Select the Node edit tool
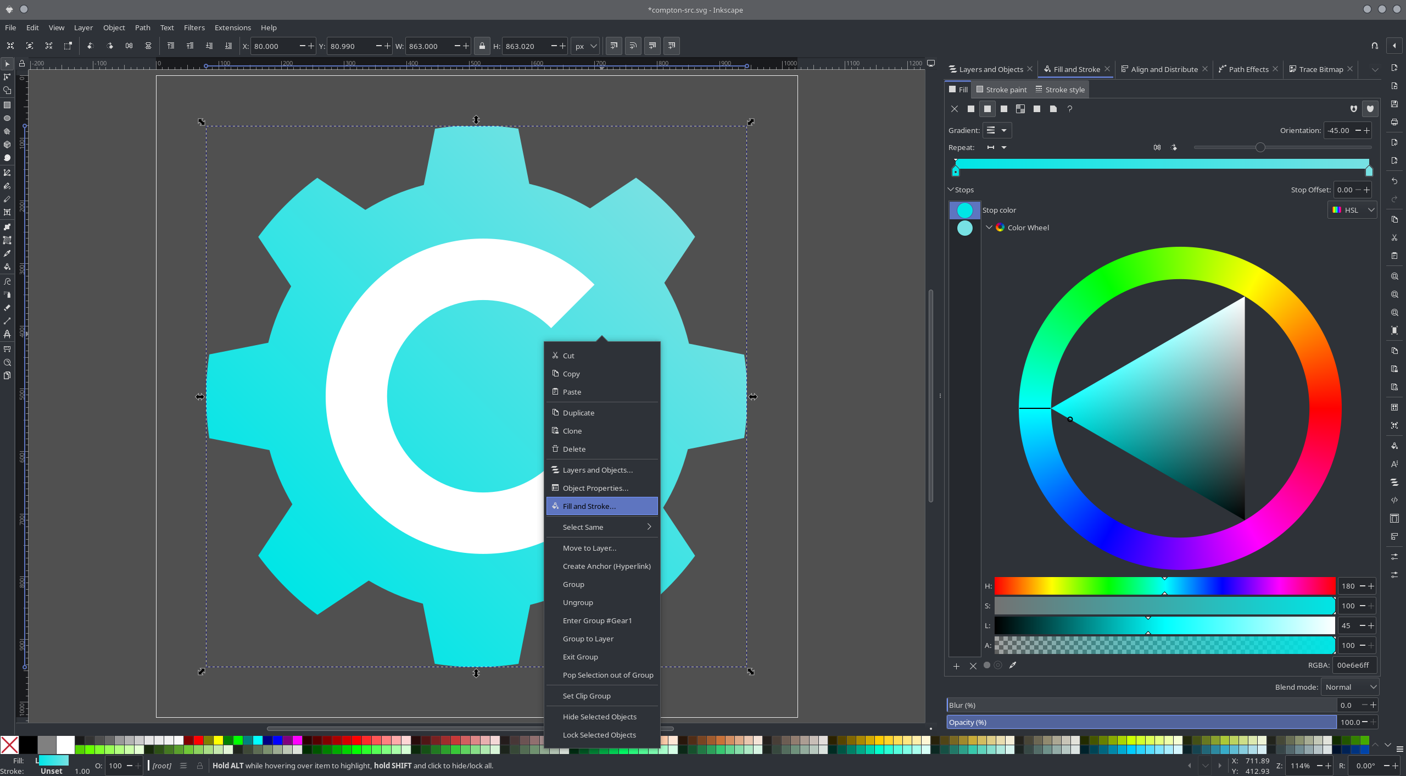1406x776 pixels. point(7,77)
